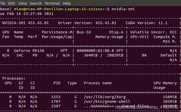181x112 pixels.
Task: Open the Edit menu
Action: (x=12, y=3)
